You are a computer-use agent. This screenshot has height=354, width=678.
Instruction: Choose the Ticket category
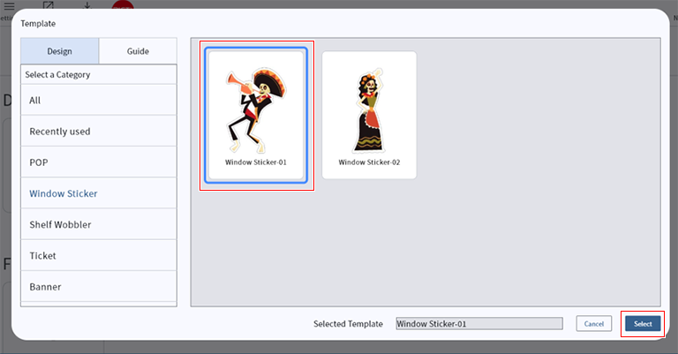click(99, 255)
